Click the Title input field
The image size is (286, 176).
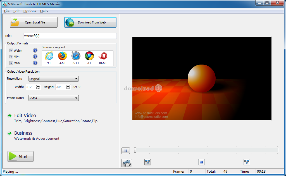(70, 36)
